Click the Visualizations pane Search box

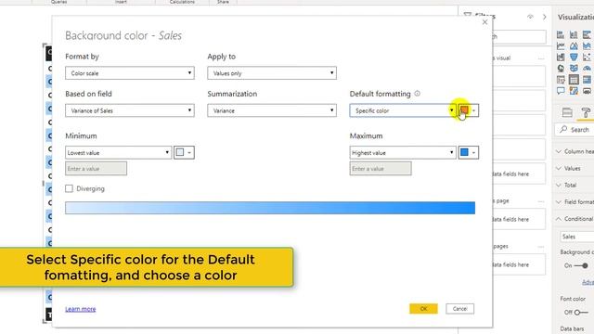tap(575, 130)
